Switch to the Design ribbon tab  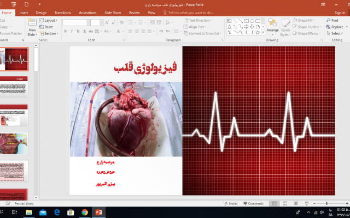click(x=41, y=13)
